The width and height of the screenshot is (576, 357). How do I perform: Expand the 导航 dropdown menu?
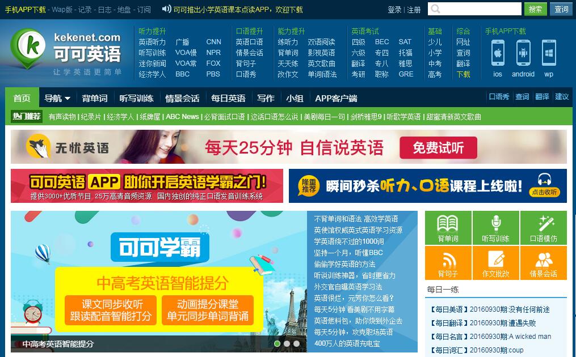point(57,98)
